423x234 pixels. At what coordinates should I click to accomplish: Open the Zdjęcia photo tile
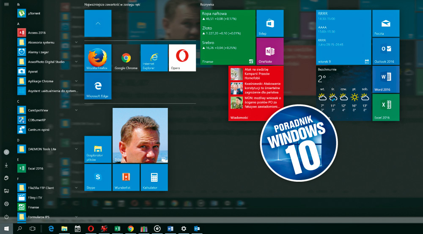point(140,135)
